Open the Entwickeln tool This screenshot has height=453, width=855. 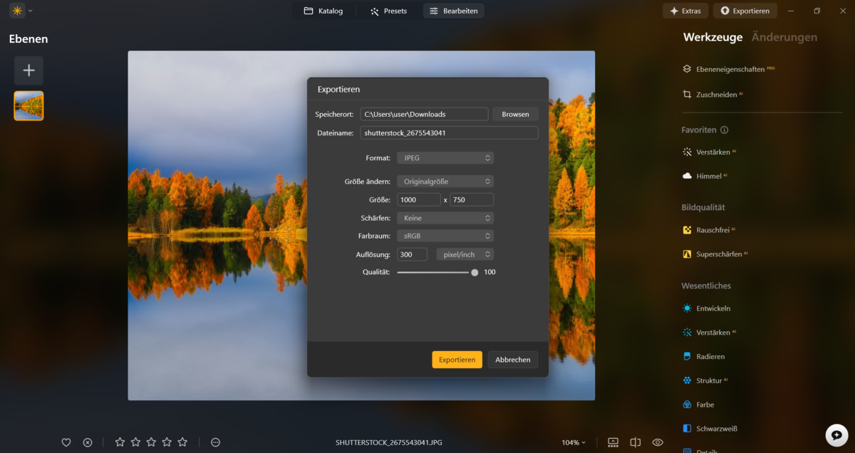click(706, 308)
